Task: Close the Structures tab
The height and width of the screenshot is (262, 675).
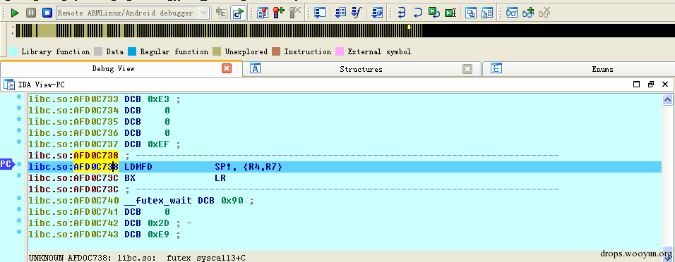Action: 467,69
